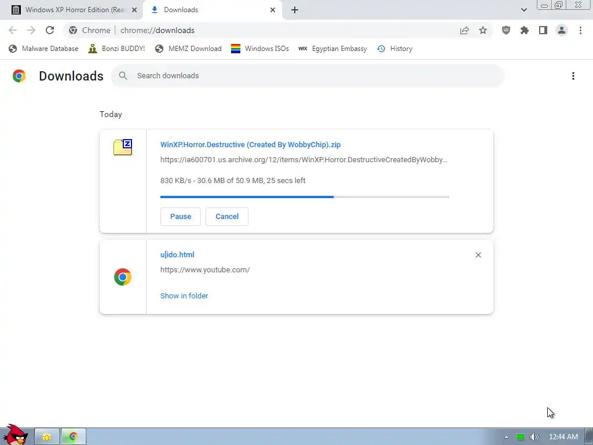Open the Angry Birds start button
593x445 pixels.
click(x=14, y=435)
